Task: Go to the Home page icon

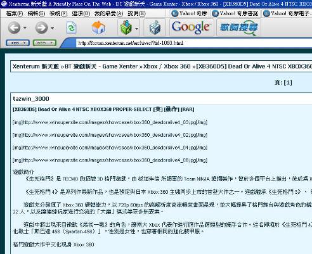Action: click(x=98, y=27)
